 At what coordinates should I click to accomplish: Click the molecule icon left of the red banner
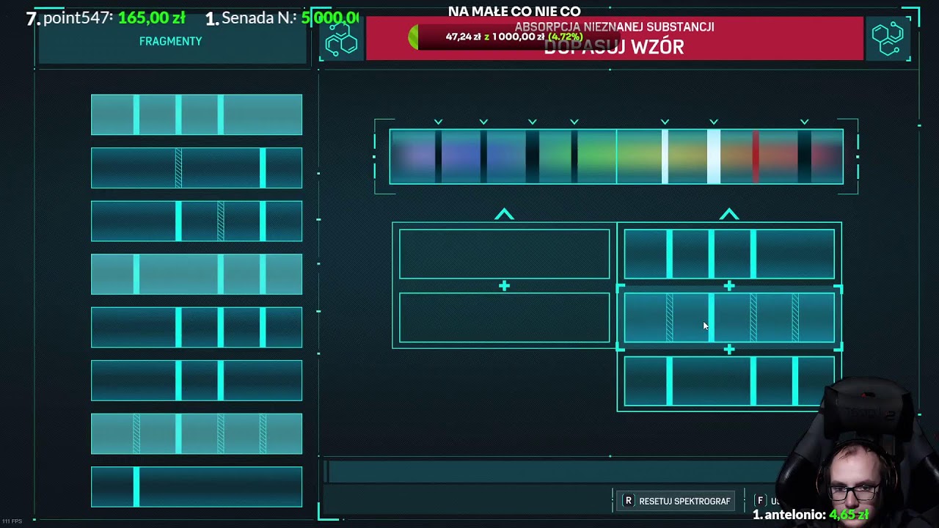pos(341,39)
